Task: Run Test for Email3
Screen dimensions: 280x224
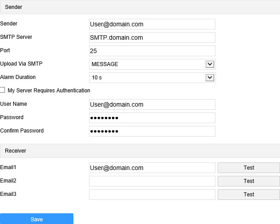Action: 249,195
